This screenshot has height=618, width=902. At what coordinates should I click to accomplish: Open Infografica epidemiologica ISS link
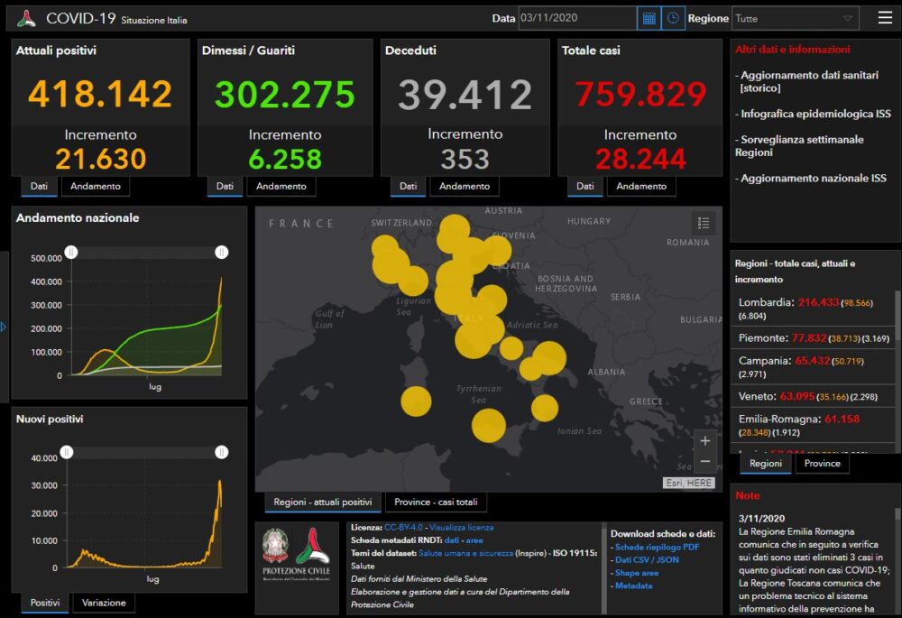tap(815, 114)
